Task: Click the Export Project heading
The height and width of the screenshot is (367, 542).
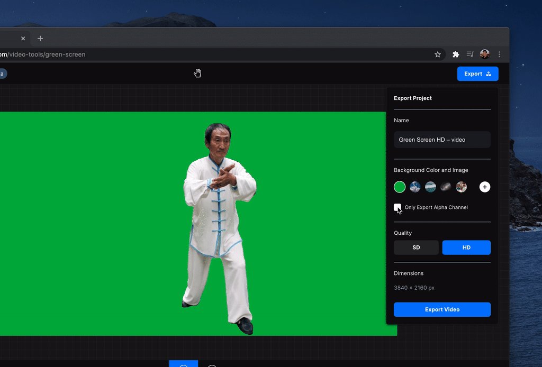Action: pos(413,98)
